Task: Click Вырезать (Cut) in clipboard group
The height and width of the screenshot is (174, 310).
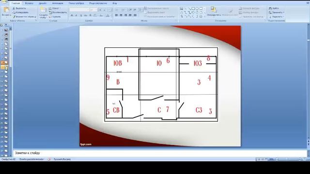Action: pos(19,8)
